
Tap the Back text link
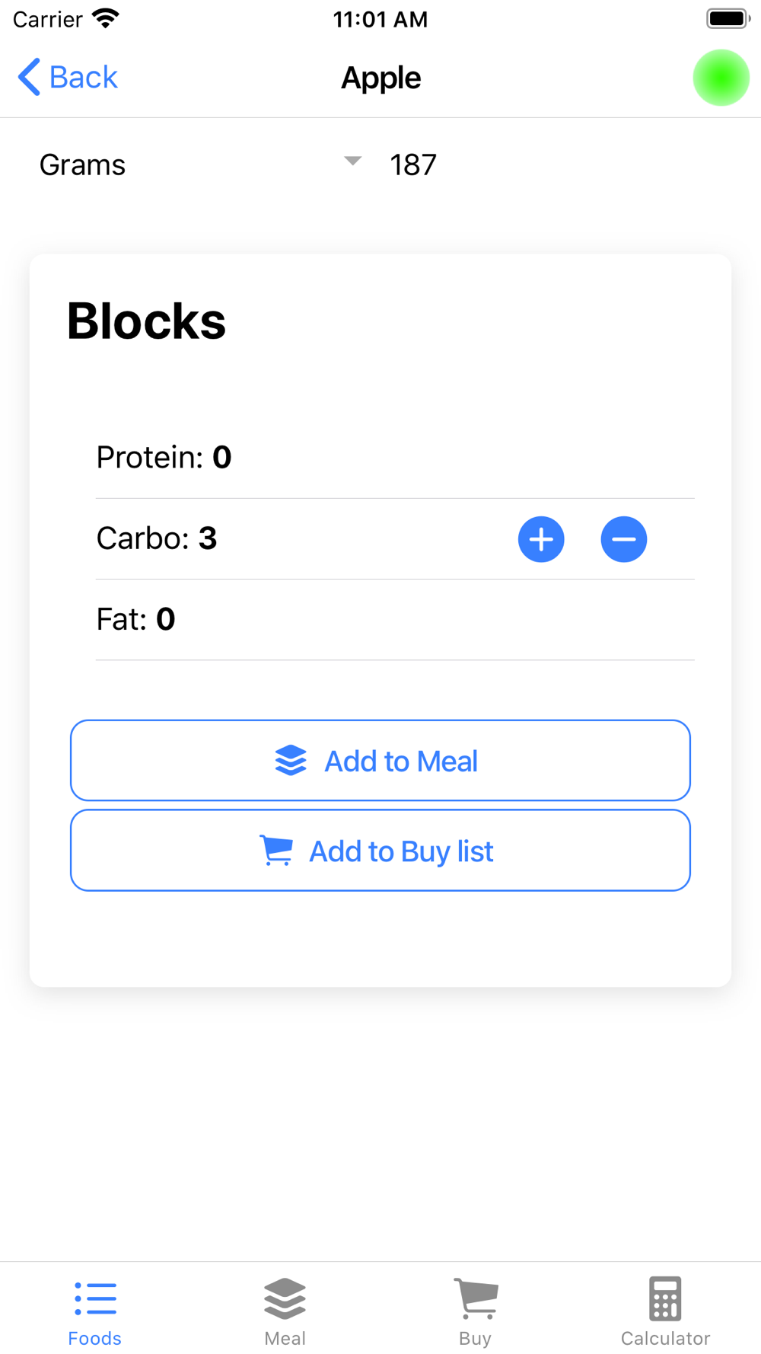tap(83, 77)
